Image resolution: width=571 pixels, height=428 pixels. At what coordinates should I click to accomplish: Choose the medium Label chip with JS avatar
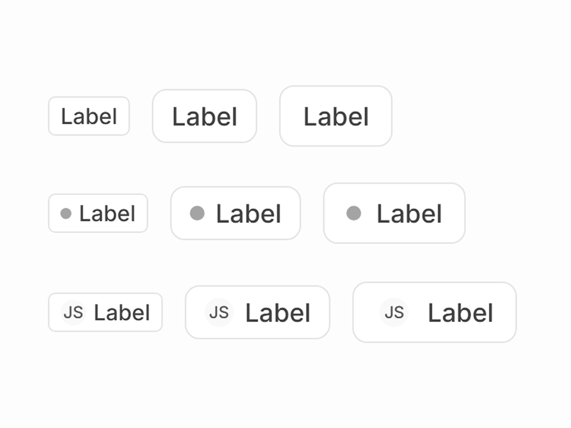(258, 313)
